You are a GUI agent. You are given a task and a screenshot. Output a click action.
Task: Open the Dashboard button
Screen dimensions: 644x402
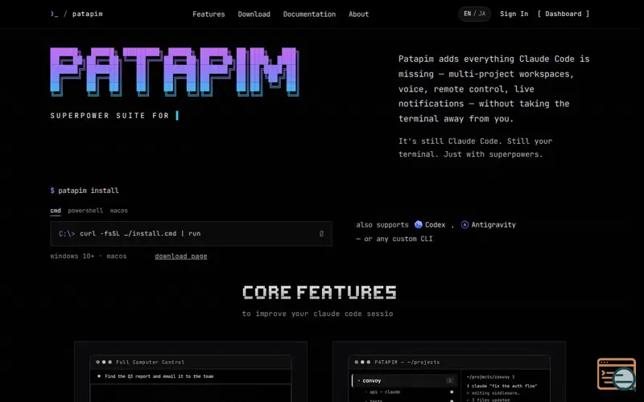click(x=563, y=14)
